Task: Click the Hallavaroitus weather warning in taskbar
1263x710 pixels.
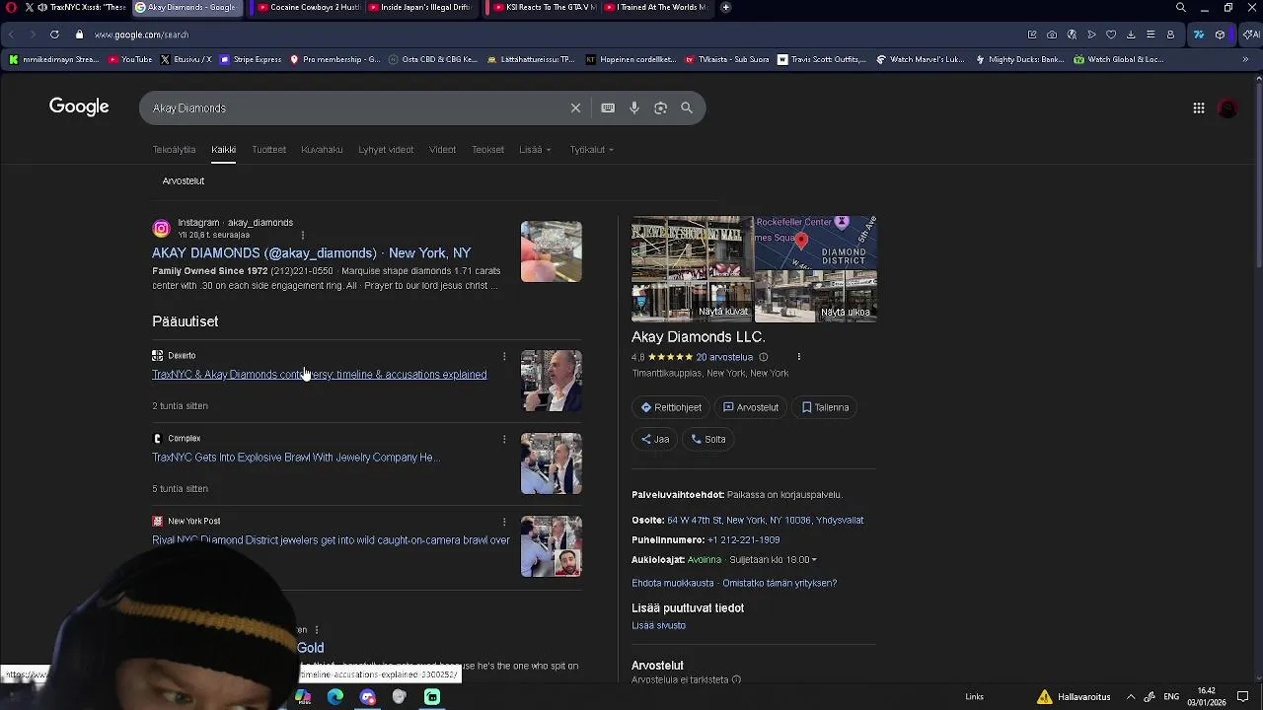Action: pos(1074,696)
